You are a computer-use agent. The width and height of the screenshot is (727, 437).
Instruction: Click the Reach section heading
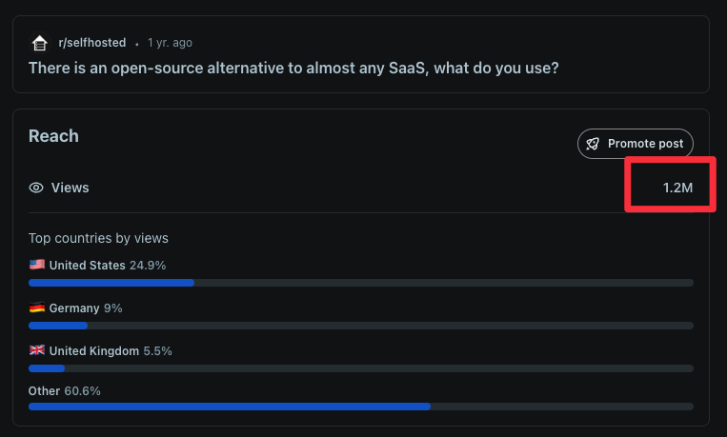coord(53,136)
